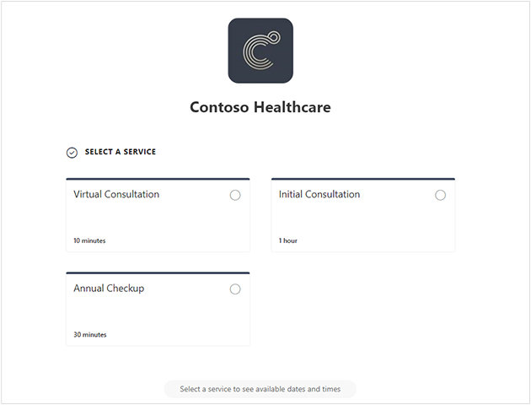The height and width of the screenshot is (405, 531).
Task: Select the Annual Checkup radio button
Action: pyautogui.click(x=235, y=289)
